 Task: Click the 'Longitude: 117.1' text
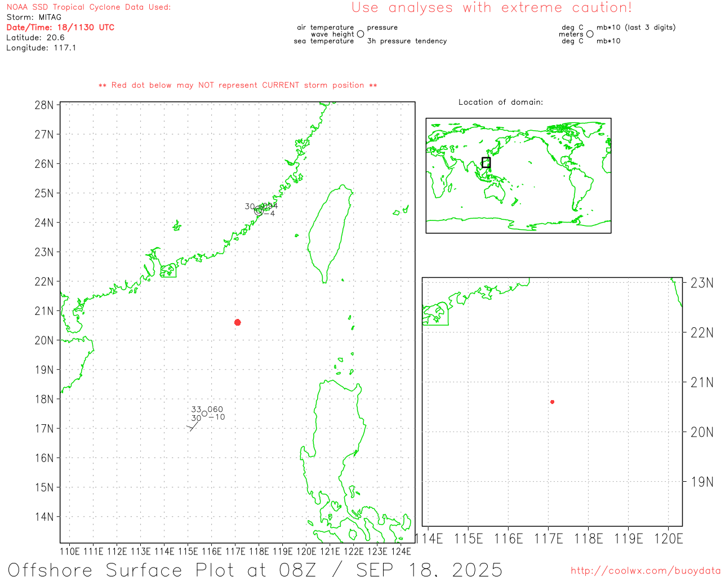click(41, 48)
